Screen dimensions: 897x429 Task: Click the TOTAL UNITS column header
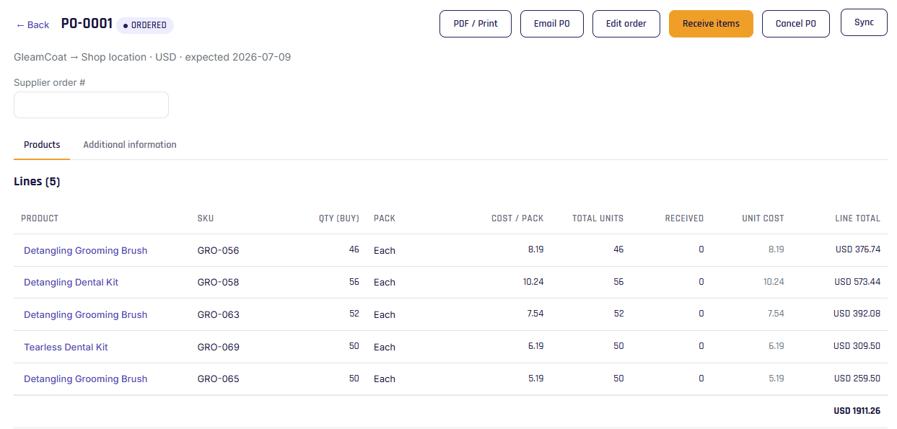[598, 218]
